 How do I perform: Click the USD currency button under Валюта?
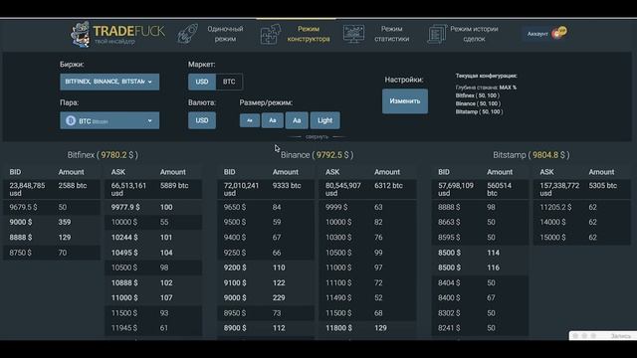[x=202, y=120]
